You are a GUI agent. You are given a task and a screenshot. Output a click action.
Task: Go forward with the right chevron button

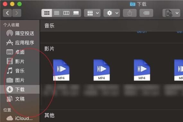coord(17,13)
